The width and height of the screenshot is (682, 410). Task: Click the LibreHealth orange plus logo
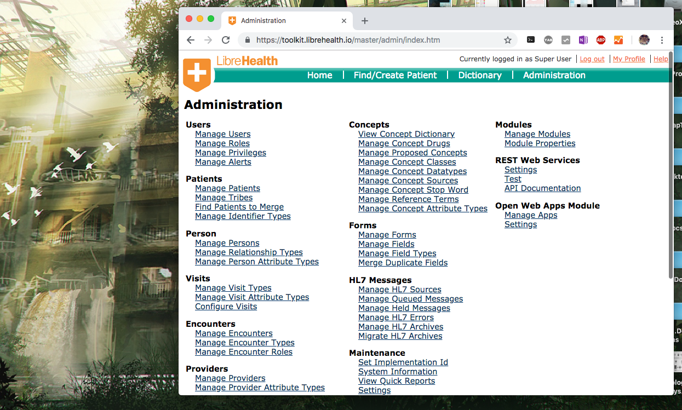click(197, 73)
